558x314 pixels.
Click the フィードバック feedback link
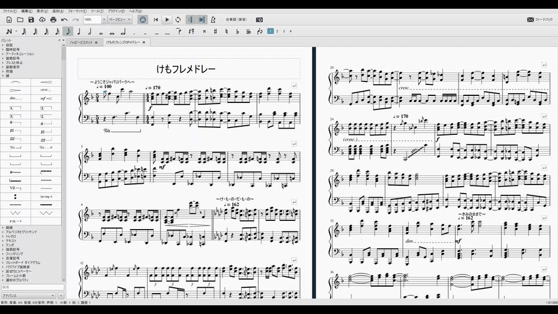coord(540,20)
